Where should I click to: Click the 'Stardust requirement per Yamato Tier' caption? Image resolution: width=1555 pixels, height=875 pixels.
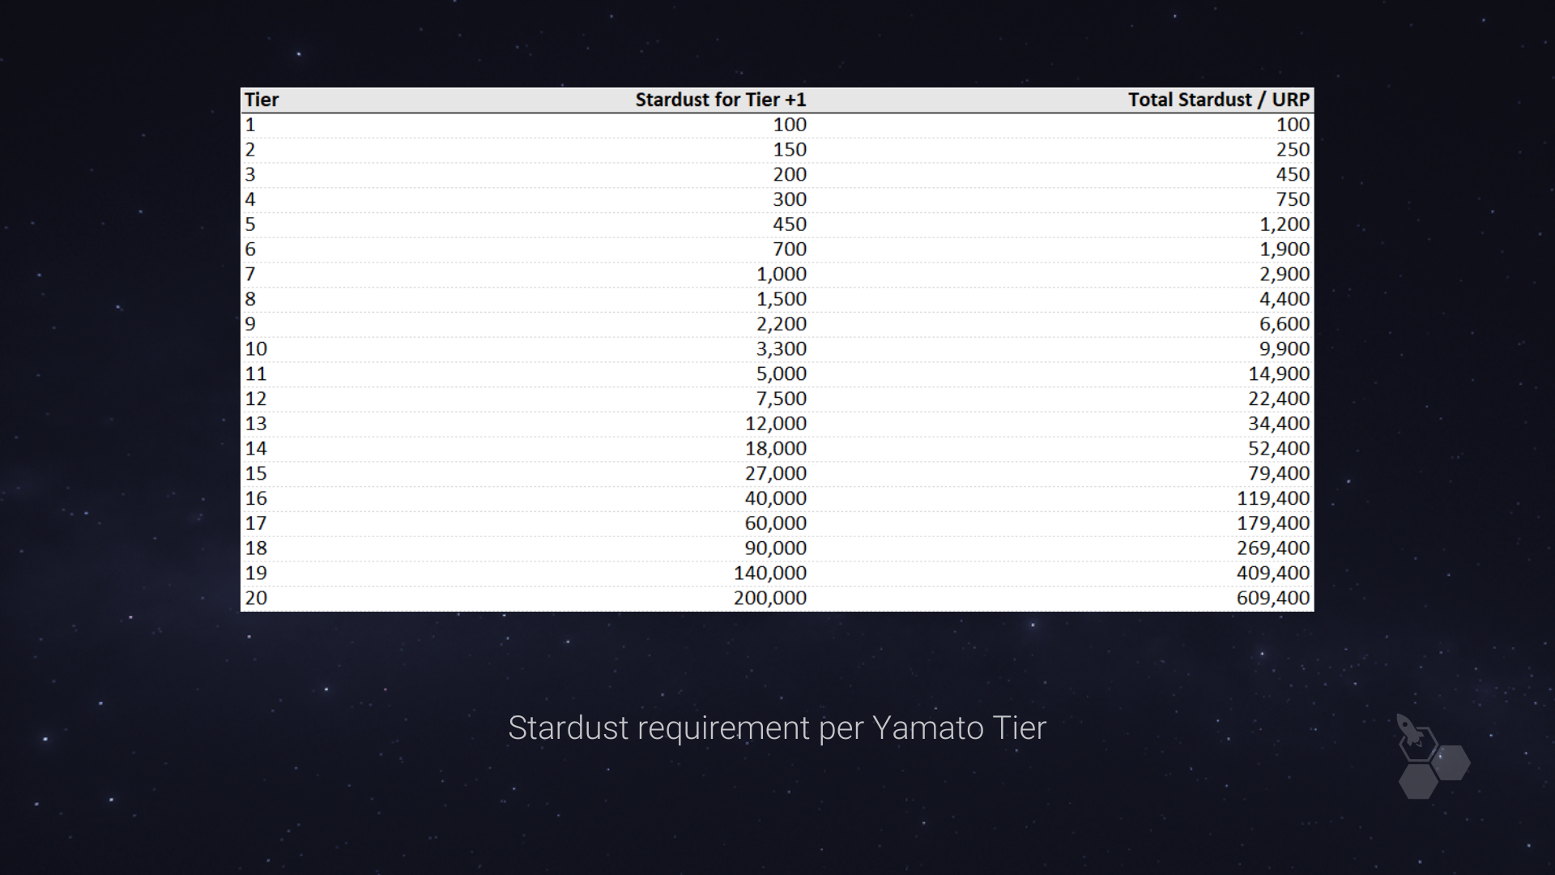tap(777, 728)
